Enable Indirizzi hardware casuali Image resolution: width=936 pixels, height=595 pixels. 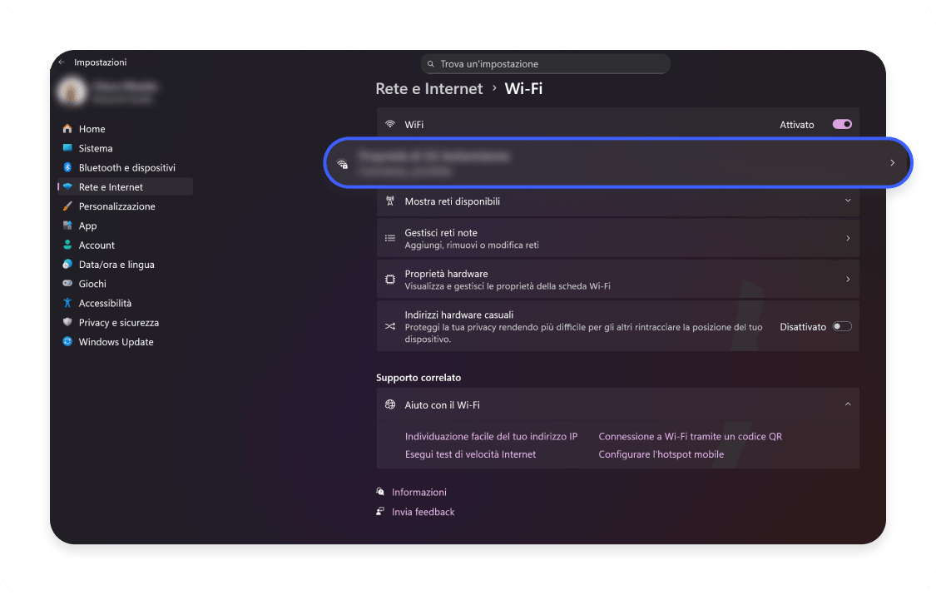[x=841, y=326]
